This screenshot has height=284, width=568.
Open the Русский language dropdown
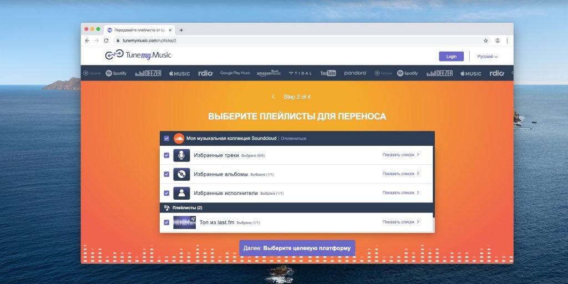click(487, 57)
